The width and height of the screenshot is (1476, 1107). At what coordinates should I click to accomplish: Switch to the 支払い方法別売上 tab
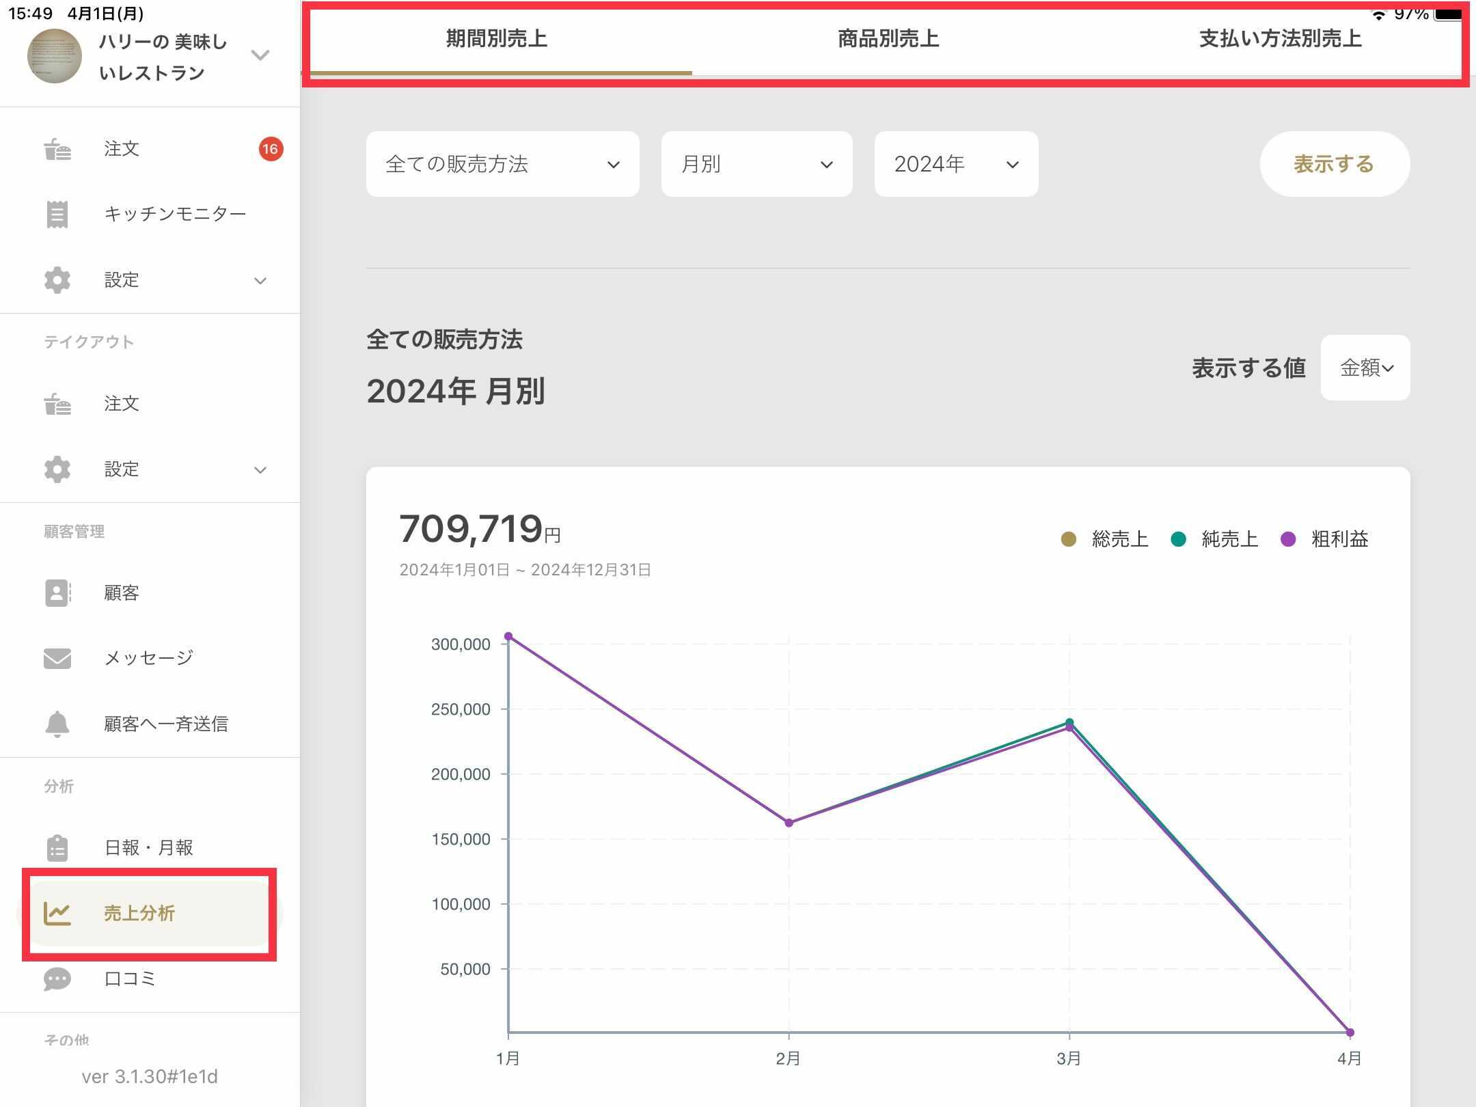click(x=1280, y=39)
